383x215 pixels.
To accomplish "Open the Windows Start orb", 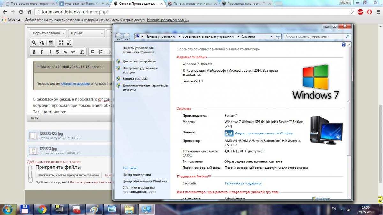I will [8, 209].
